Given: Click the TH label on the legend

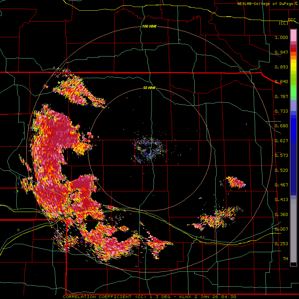Looking at the screenshot, I should (x=285, y=259).
